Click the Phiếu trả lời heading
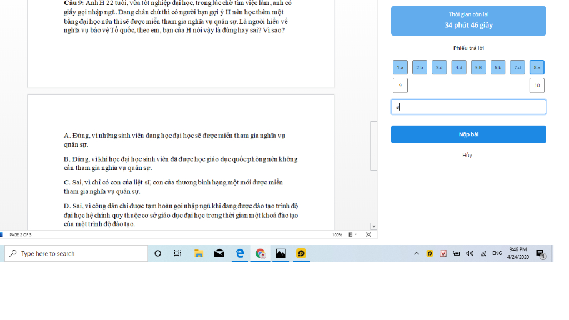 (468, 48)
